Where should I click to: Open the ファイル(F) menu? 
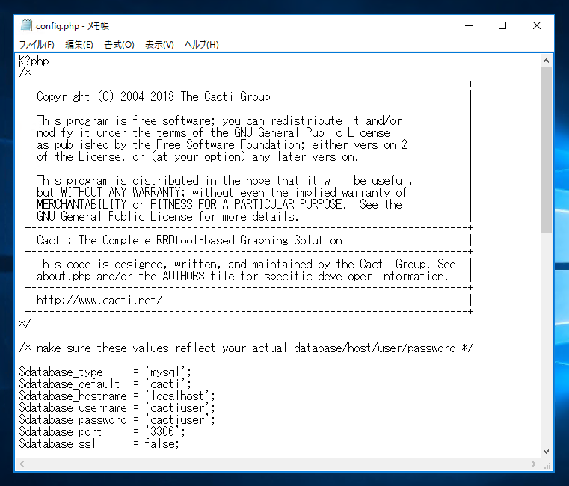click(37, 45)
